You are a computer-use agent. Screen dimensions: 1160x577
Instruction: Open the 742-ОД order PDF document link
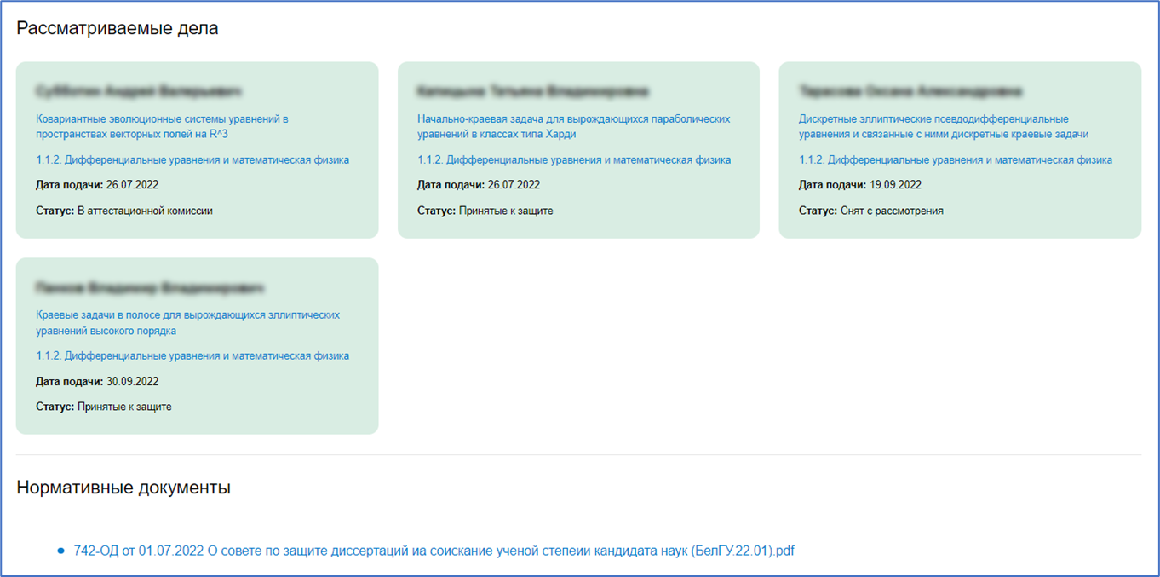434,551
